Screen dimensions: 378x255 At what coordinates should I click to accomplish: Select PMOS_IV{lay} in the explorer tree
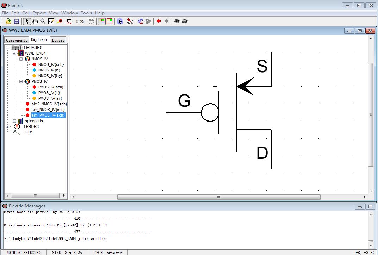click(50, 98)
